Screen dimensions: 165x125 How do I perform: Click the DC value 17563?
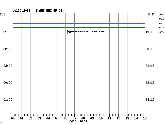161,19
